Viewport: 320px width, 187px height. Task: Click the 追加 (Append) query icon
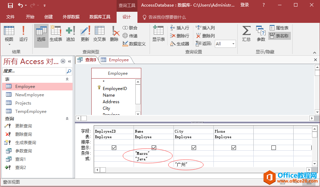point(70,34)
